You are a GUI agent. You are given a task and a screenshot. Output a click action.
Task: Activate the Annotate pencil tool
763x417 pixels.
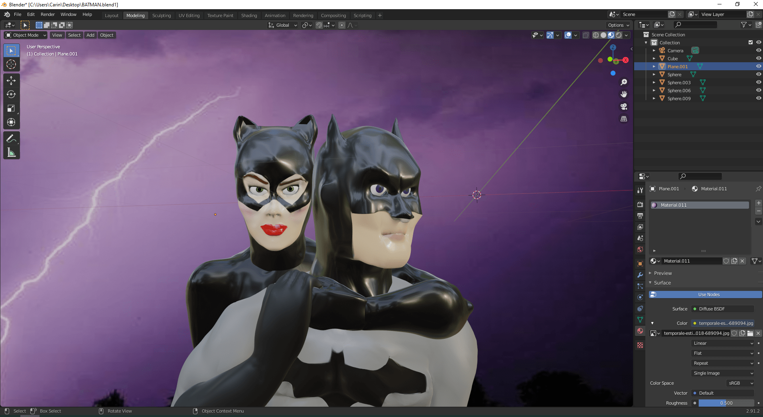(x=11, y=138)
